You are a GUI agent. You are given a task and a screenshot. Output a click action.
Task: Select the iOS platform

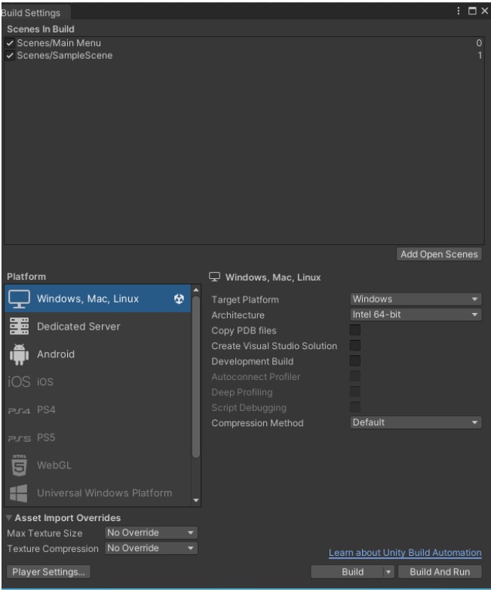coord(97,382)
